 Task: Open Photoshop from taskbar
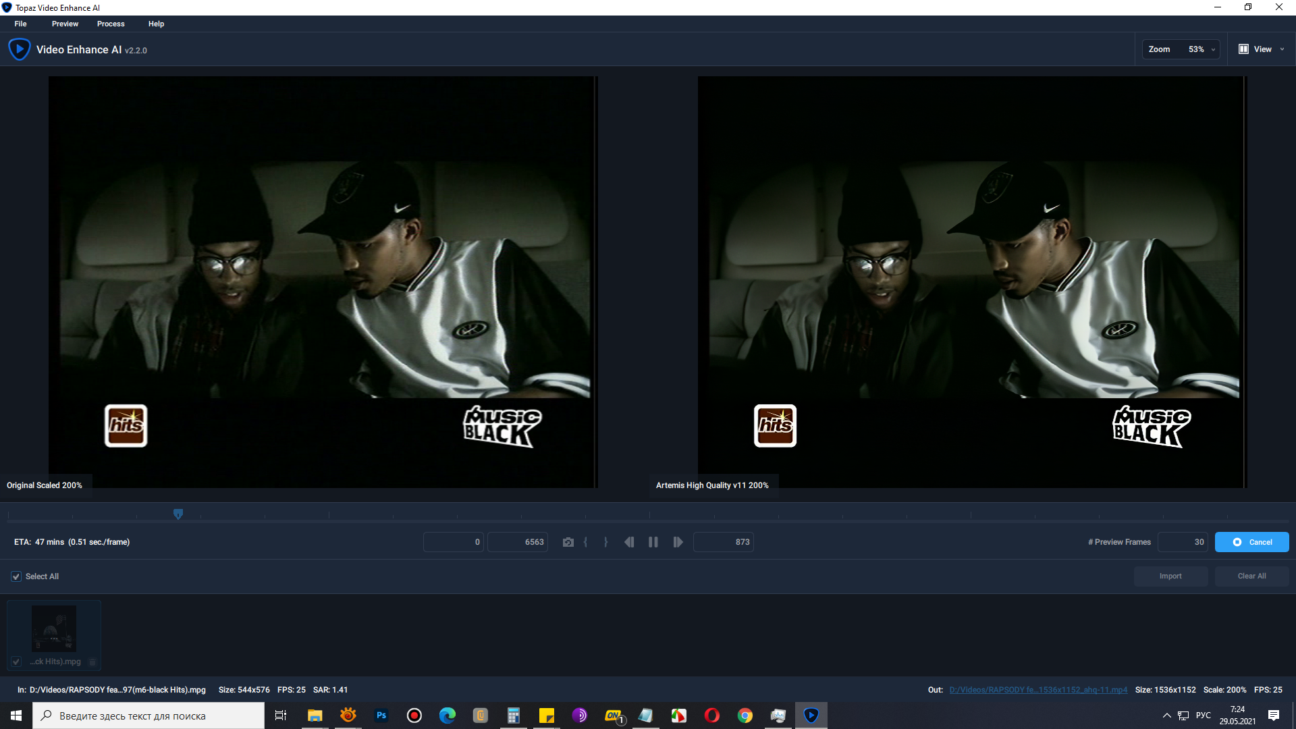381,715
